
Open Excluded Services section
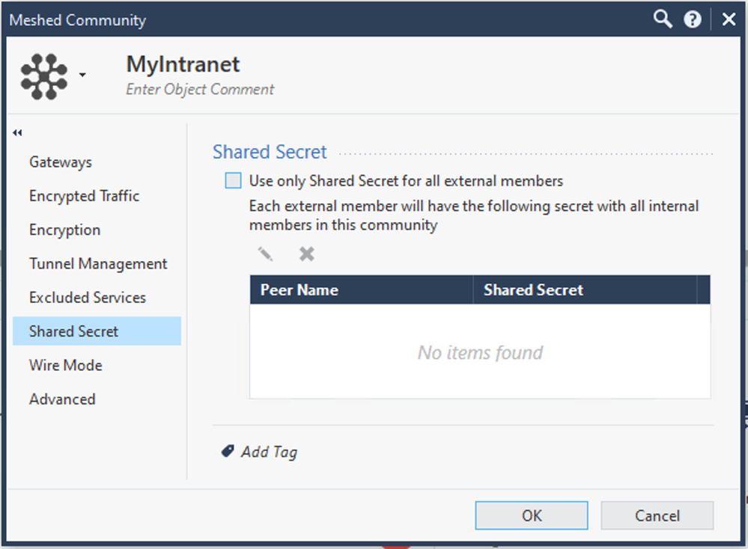click(x=88, y=298)
